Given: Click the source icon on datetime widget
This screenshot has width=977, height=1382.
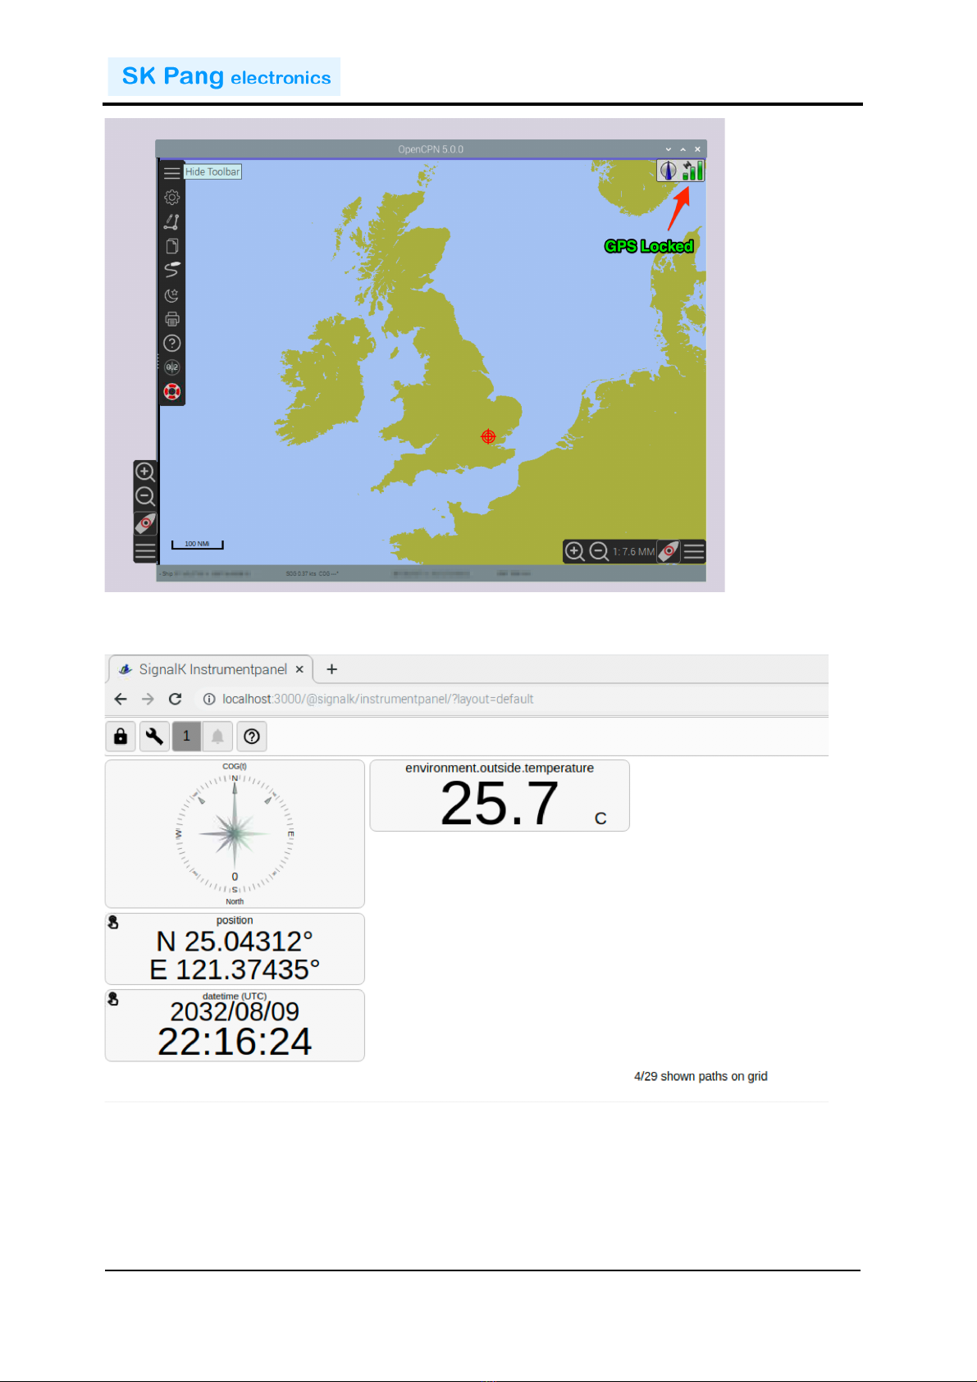Looking at the screenshot, I should tap(113, 999).
